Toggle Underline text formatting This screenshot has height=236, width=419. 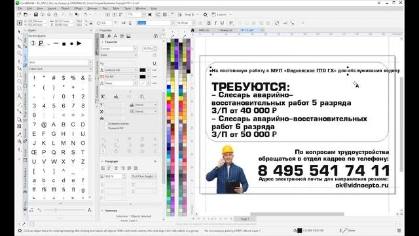tap(222, 23)
